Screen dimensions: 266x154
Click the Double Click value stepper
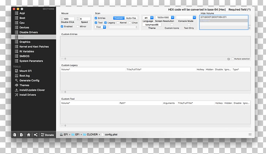click(x=62, y=19)
